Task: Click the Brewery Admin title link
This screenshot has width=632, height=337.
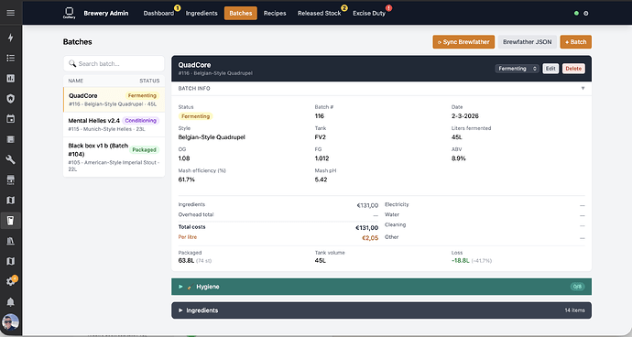Action: point(106,14)
